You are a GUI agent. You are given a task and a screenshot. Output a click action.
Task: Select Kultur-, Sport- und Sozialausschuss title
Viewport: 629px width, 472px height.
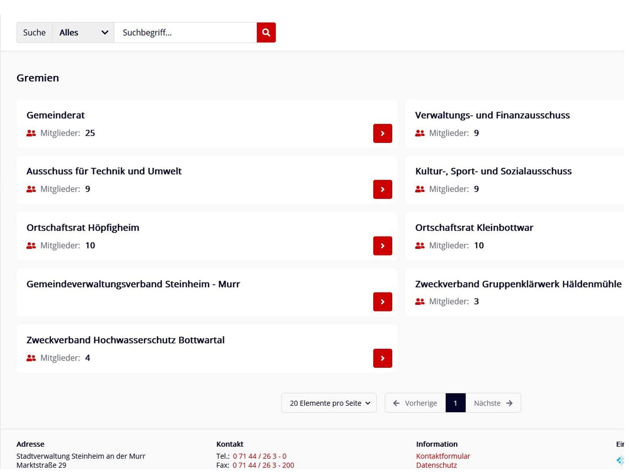(x=493, y=171)
